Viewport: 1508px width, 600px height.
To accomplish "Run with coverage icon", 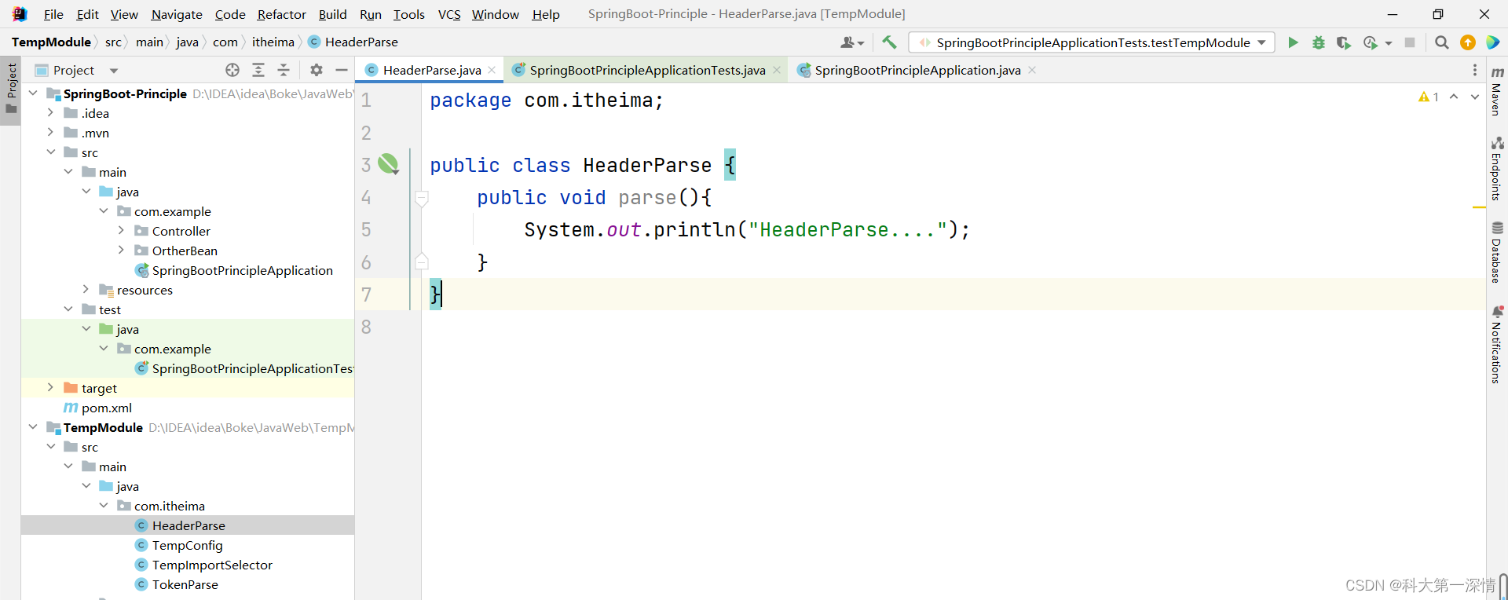I will coord(1344,42).
